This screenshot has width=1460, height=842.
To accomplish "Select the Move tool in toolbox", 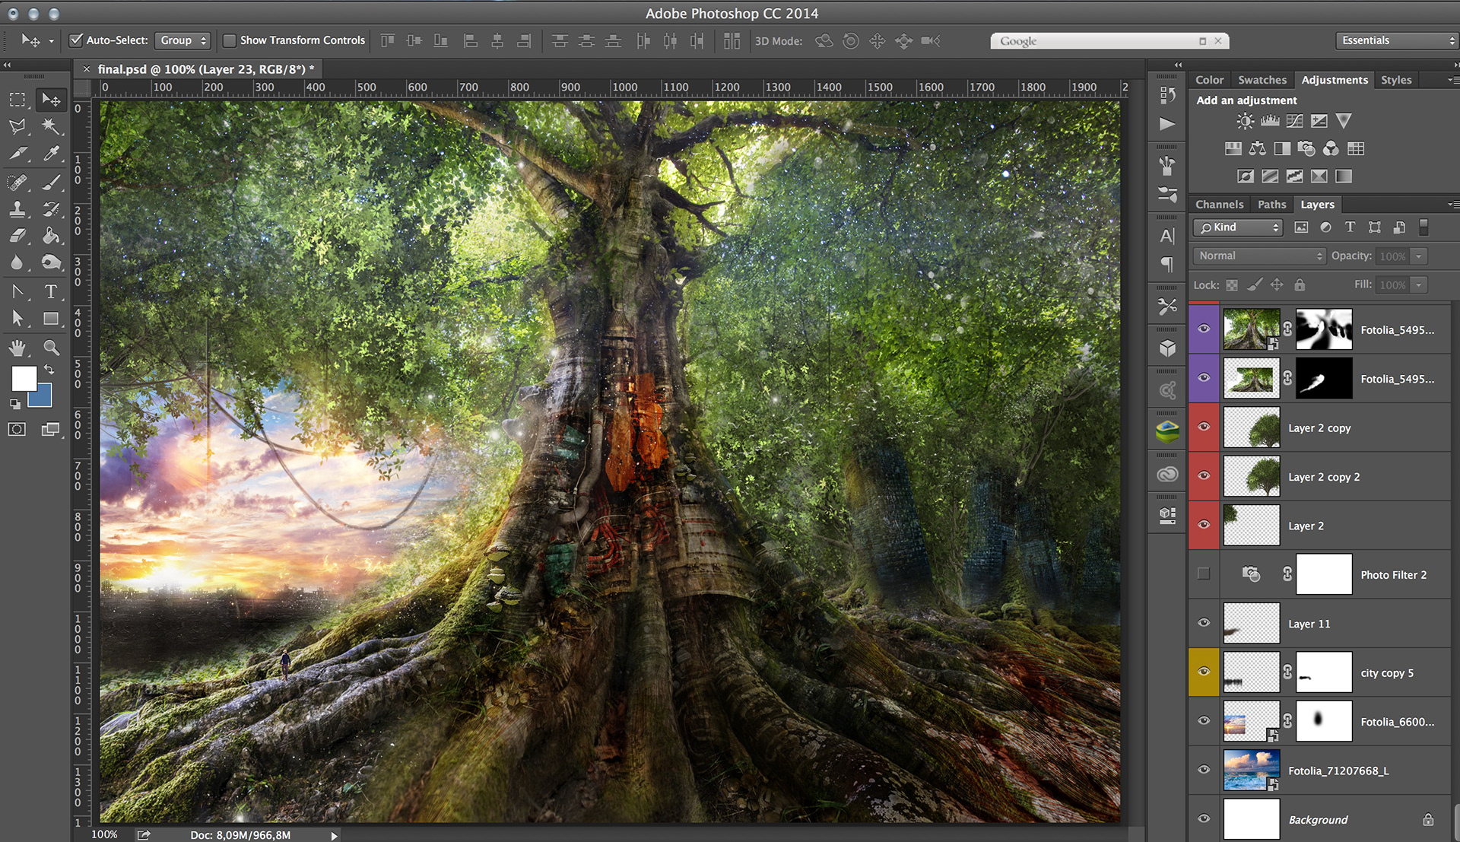I will tap(51, 100).
